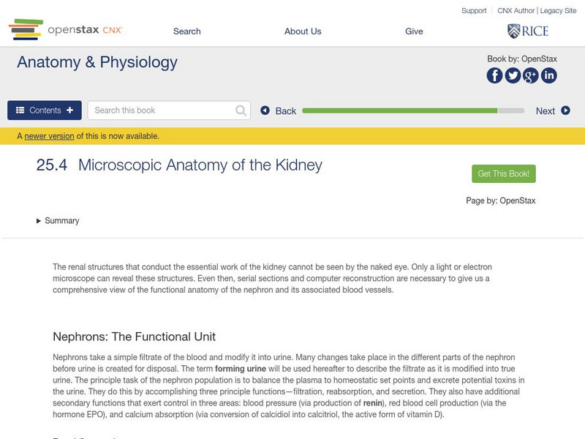Expand Contents with the plus sign
This screenshot has width=585, height=439.
(69, 110)
